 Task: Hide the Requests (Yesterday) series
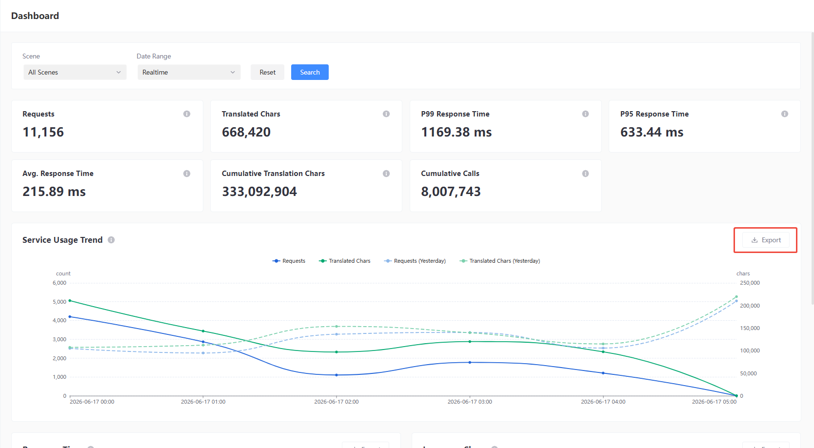pos(415,261)
